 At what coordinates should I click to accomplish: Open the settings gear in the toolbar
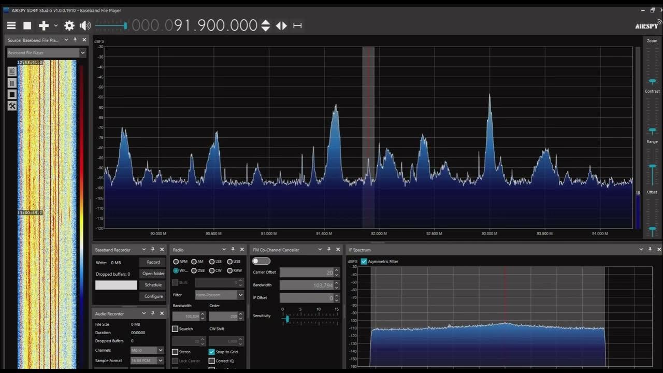[69, 25]
